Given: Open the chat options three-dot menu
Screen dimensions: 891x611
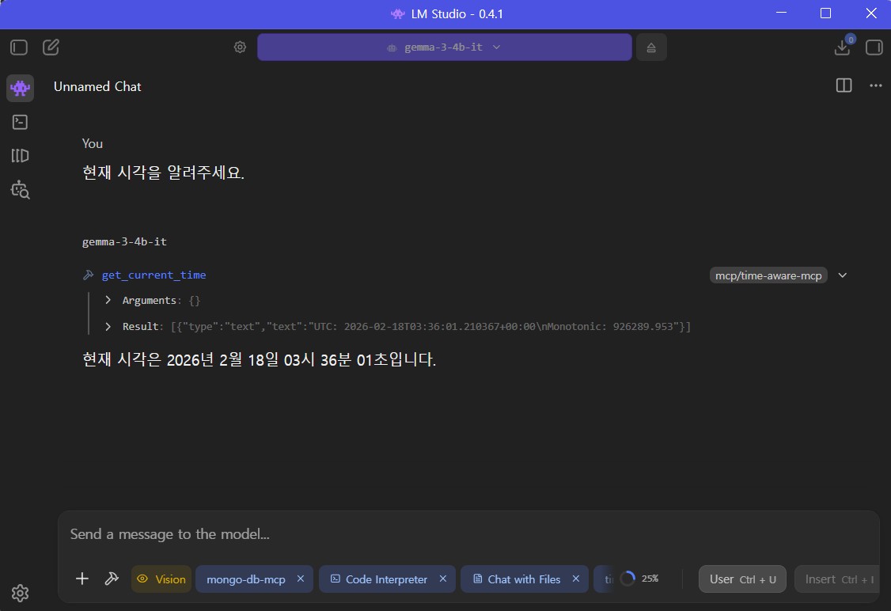Looking at the screenshot, I should (x=876, y=85).
